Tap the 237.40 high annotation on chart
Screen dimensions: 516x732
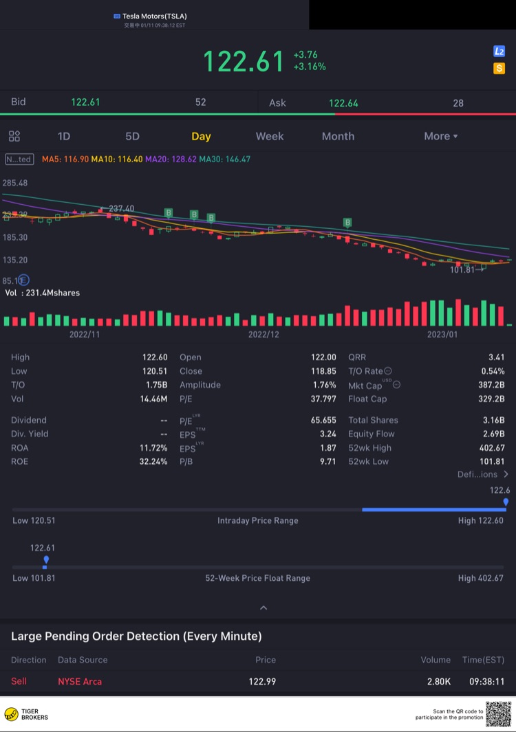(x=122, y=208)
